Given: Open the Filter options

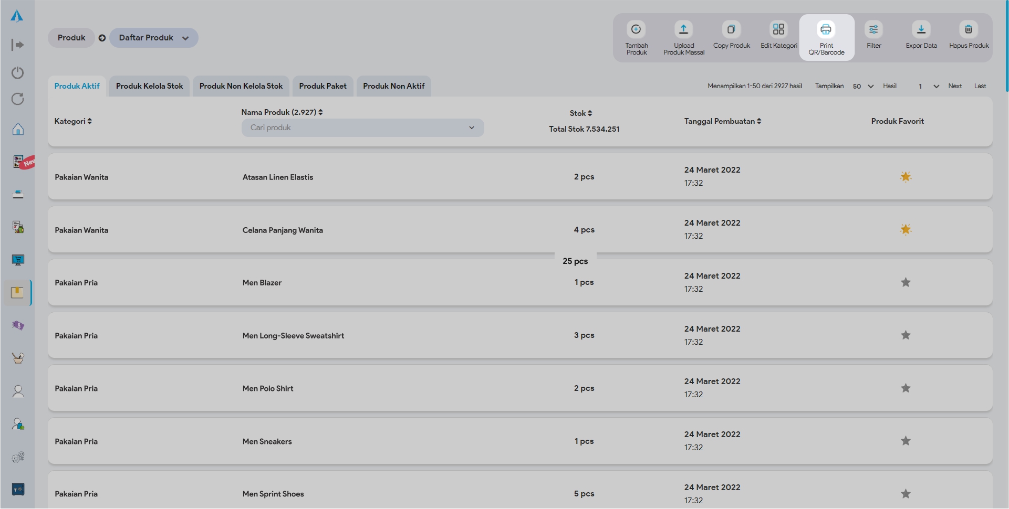Looking at the screenshot, I should click(x=873, y=29).
